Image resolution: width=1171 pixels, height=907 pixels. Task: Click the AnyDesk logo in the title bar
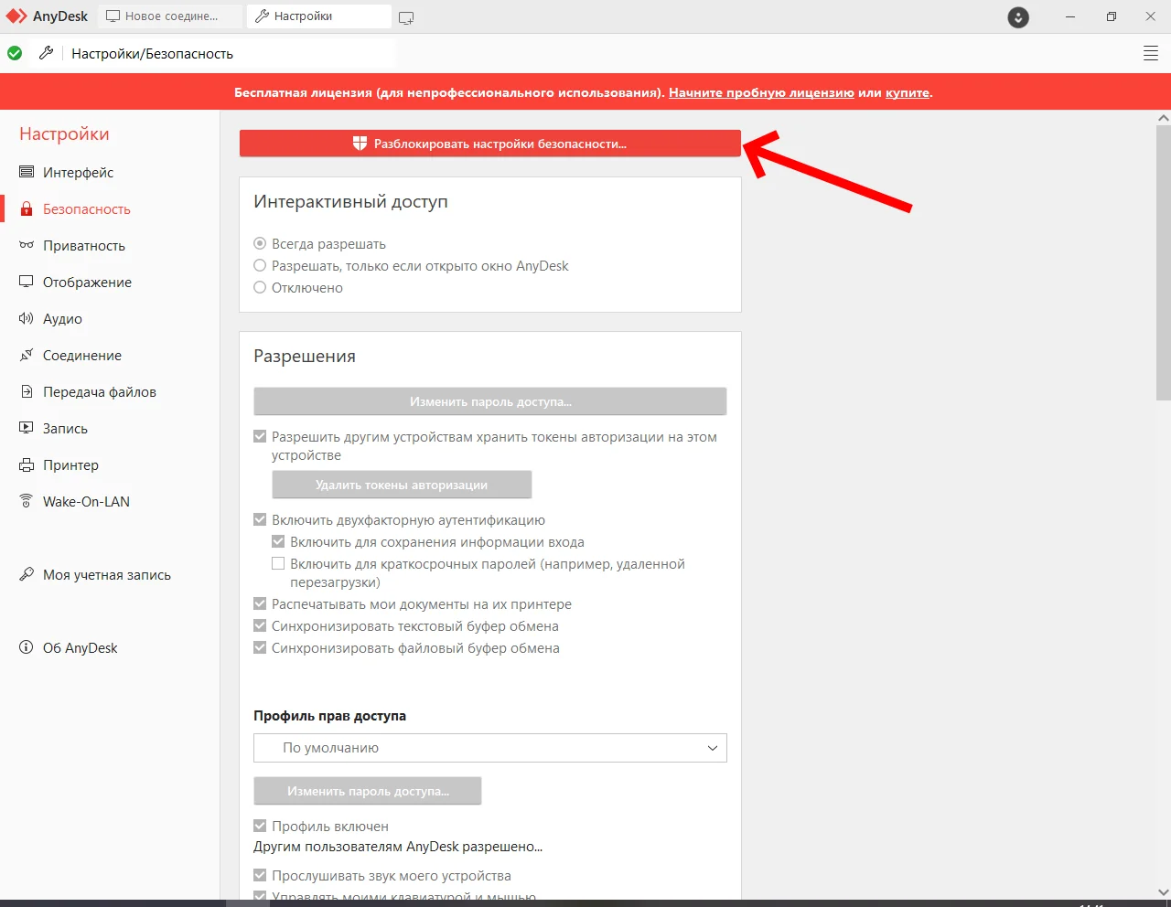pyautogui.click(x=16, y=16)
